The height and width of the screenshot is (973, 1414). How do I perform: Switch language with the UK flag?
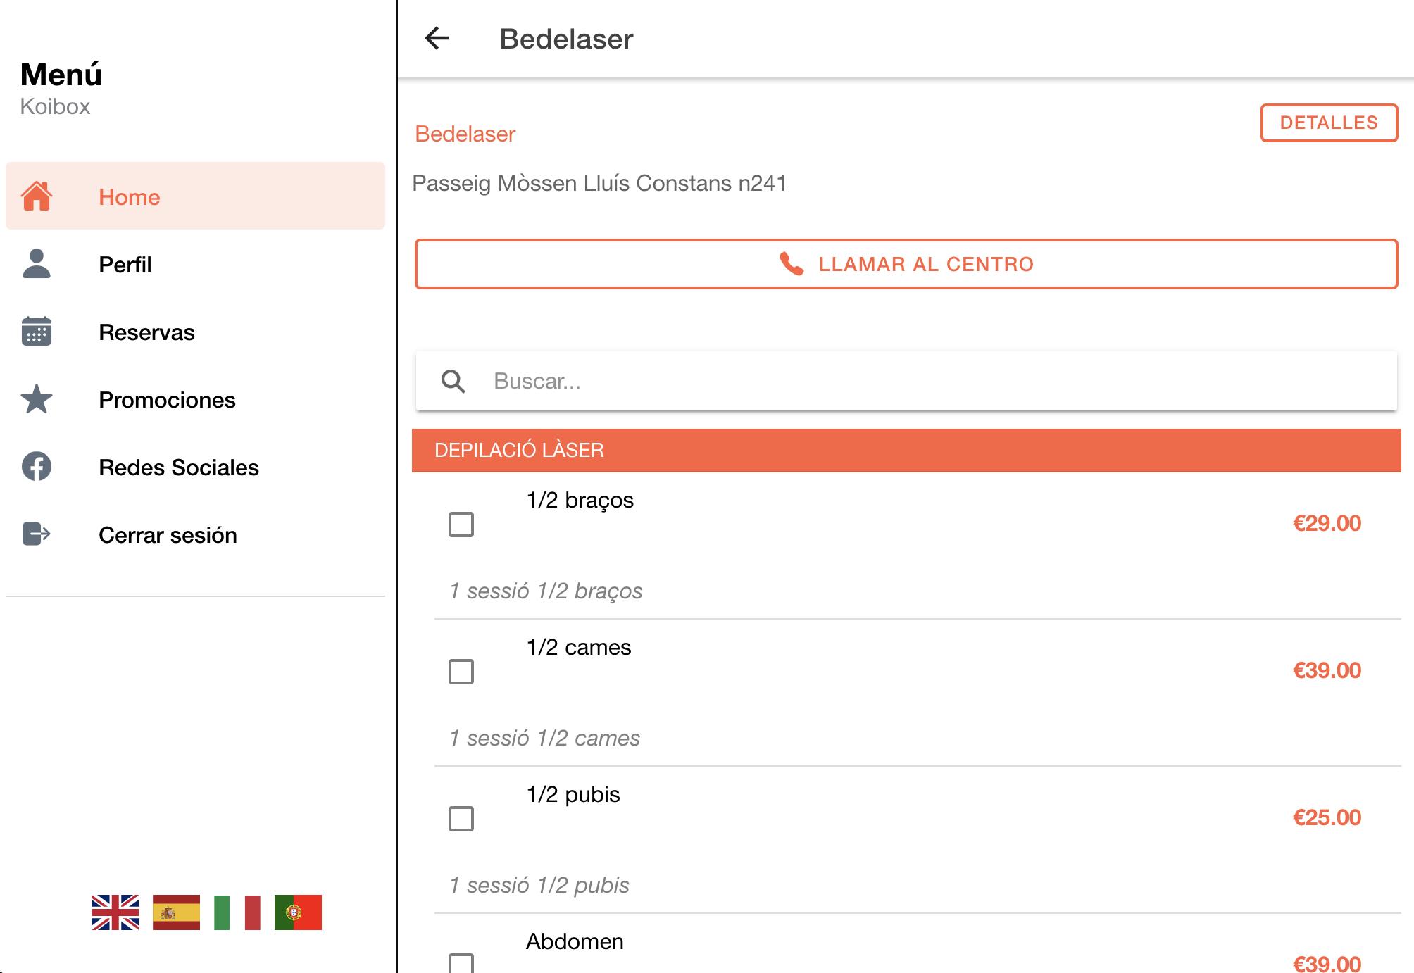point(115,912)
